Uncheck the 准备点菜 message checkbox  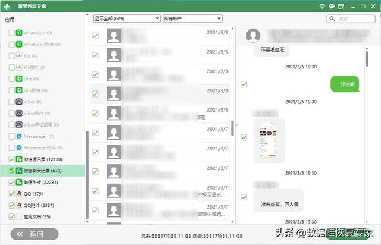[243, 197]
